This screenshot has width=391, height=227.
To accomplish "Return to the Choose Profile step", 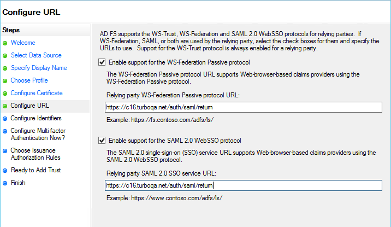I will tap(29, 80).
